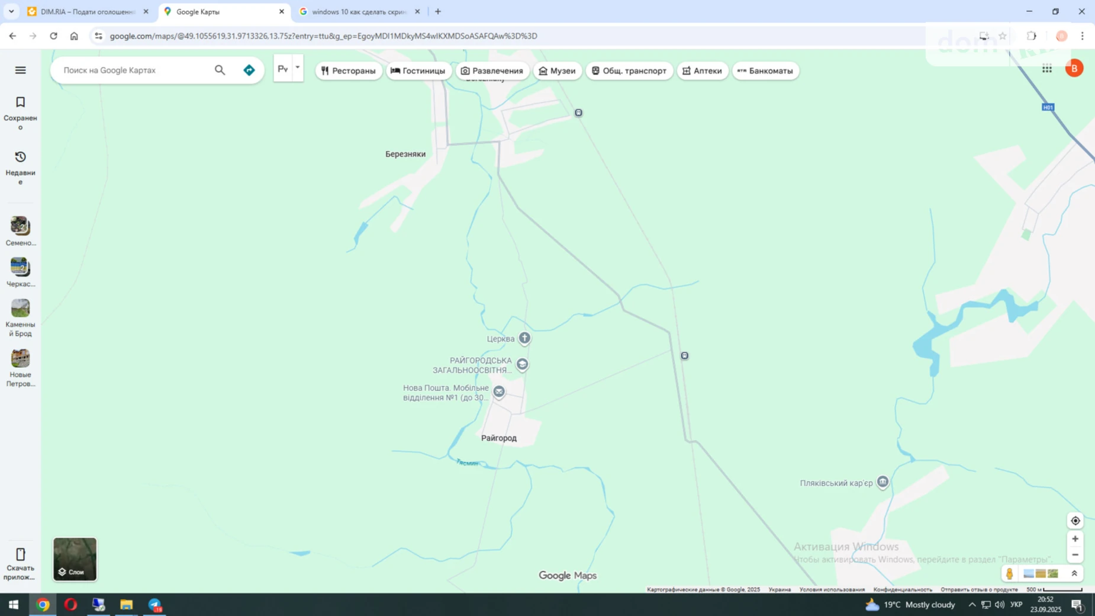Expand the map imagery options chevron
This screenshot has height=616, width=1095.
1074,573
